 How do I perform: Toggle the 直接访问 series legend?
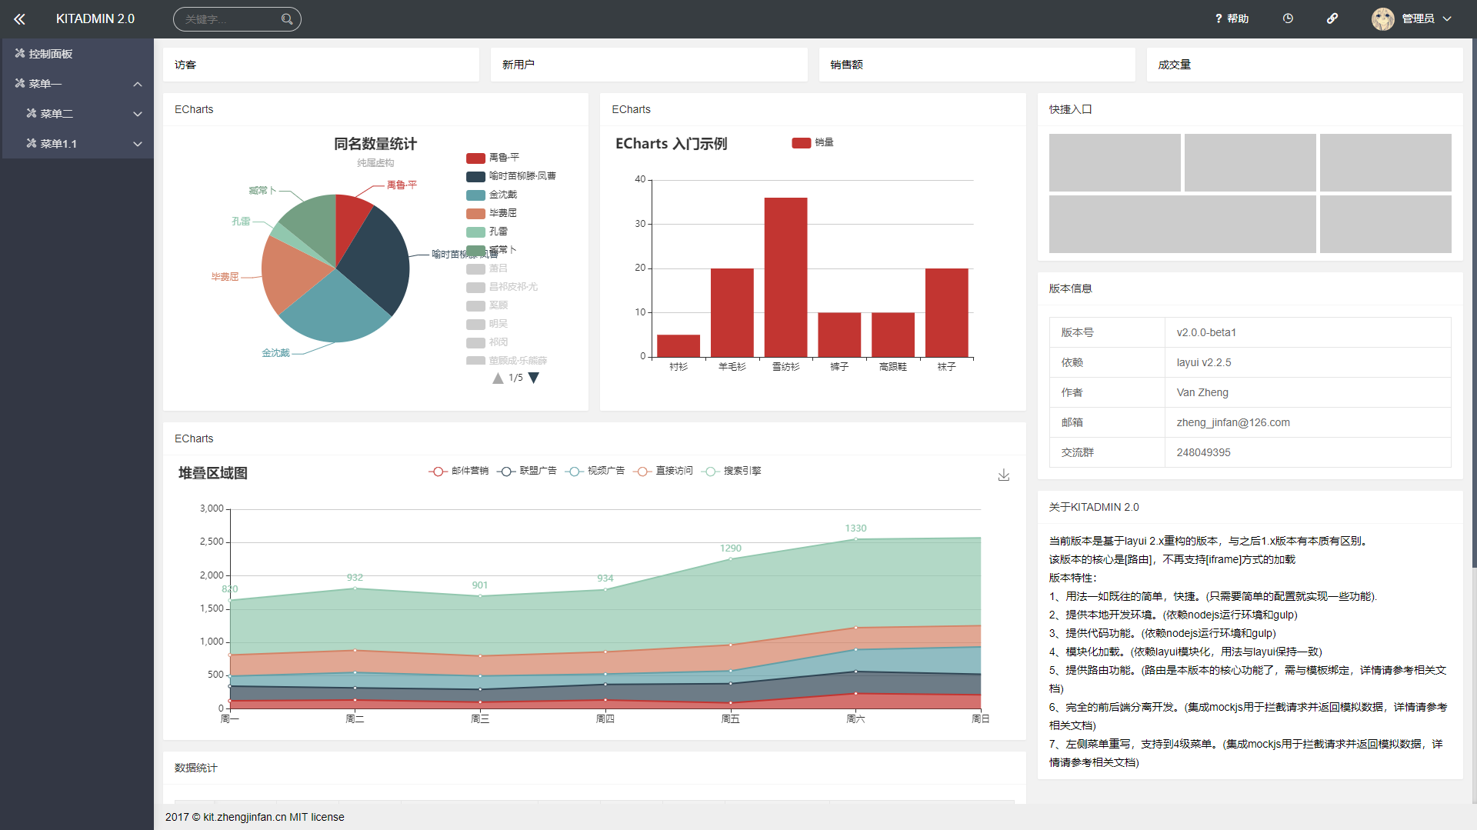click(x=663, y=471)
